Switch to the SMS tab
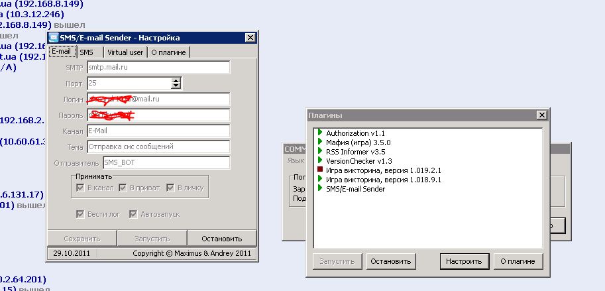 pyautogui.click(x=87, y=52)
